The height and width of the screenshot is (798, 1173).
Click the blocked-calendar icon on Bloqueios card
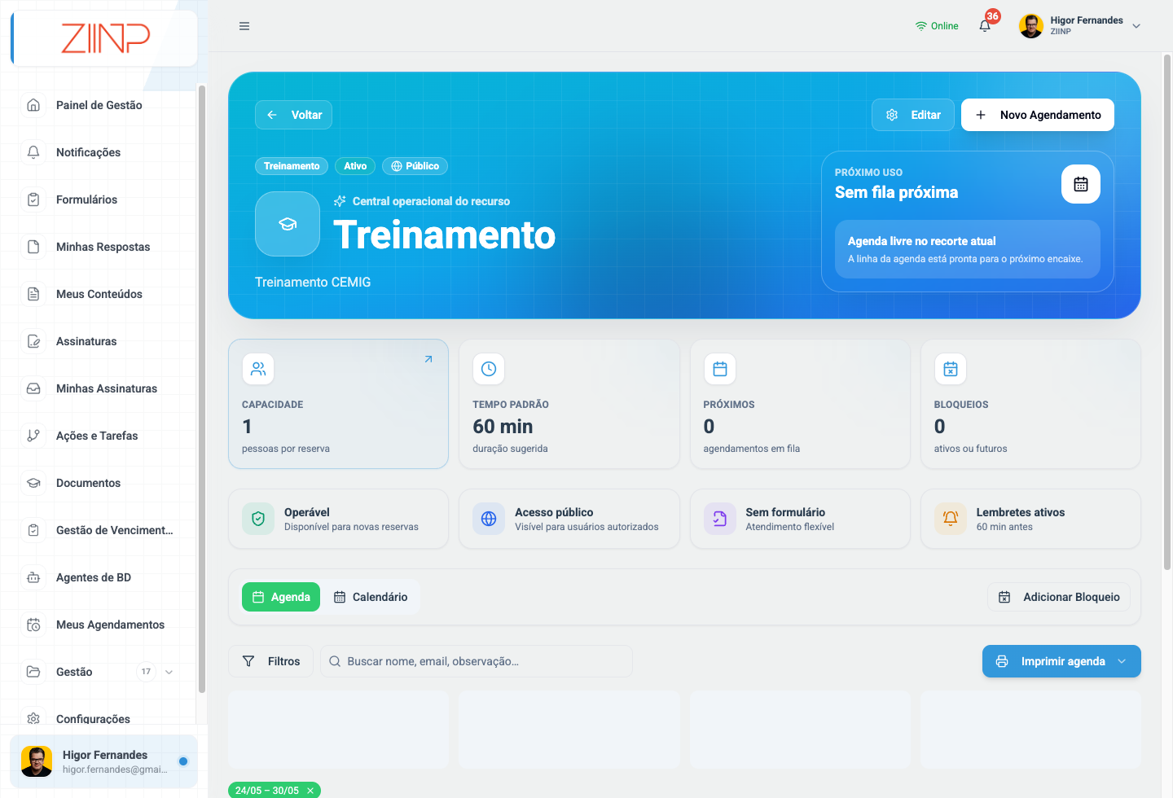[951, 369]
